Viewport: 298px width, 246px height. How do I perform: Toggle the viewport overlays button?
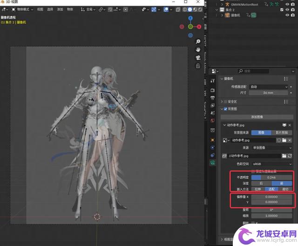tap(166, 9)
